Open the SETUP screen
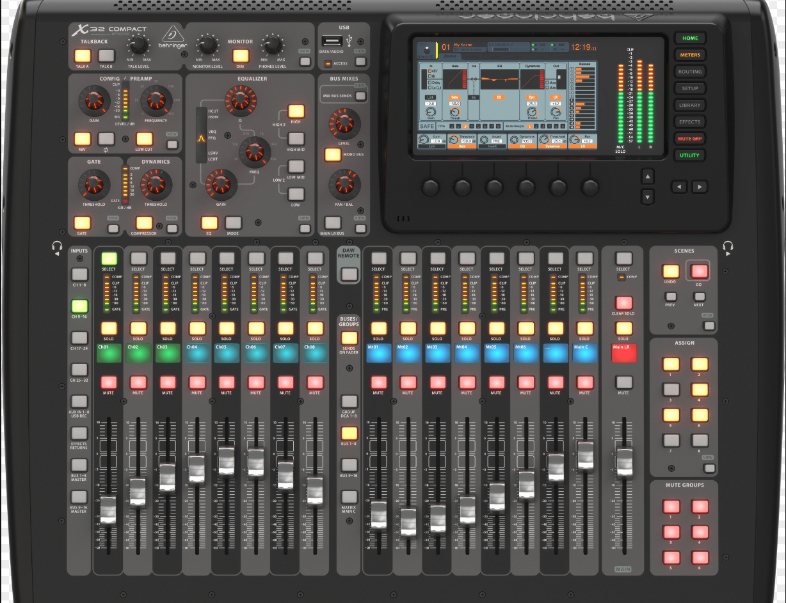 tap(690, 88)
